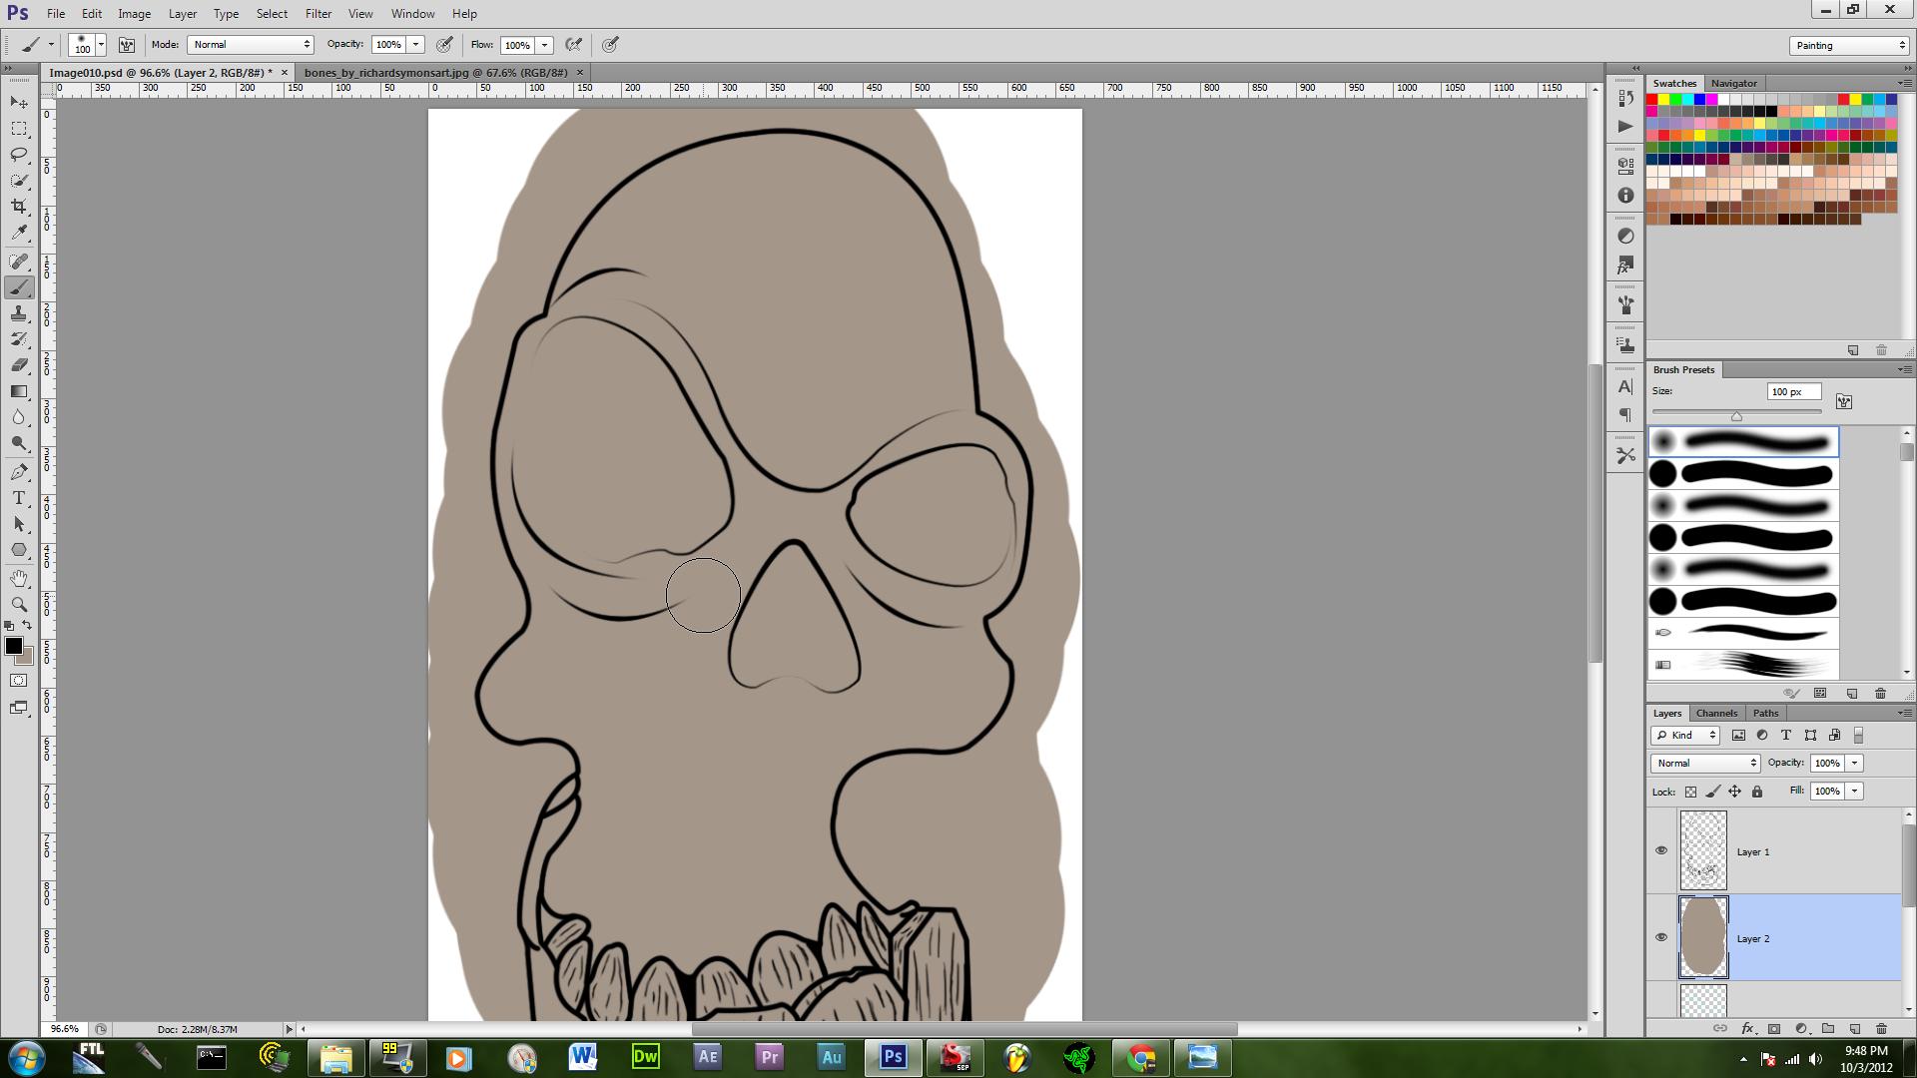1917x1078 pixels.
Task: Add layer mask button
Action: pos(1774,1028)
